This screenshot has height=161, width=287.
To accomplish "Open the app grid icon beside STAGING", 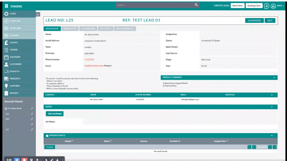I will (7, 6).
